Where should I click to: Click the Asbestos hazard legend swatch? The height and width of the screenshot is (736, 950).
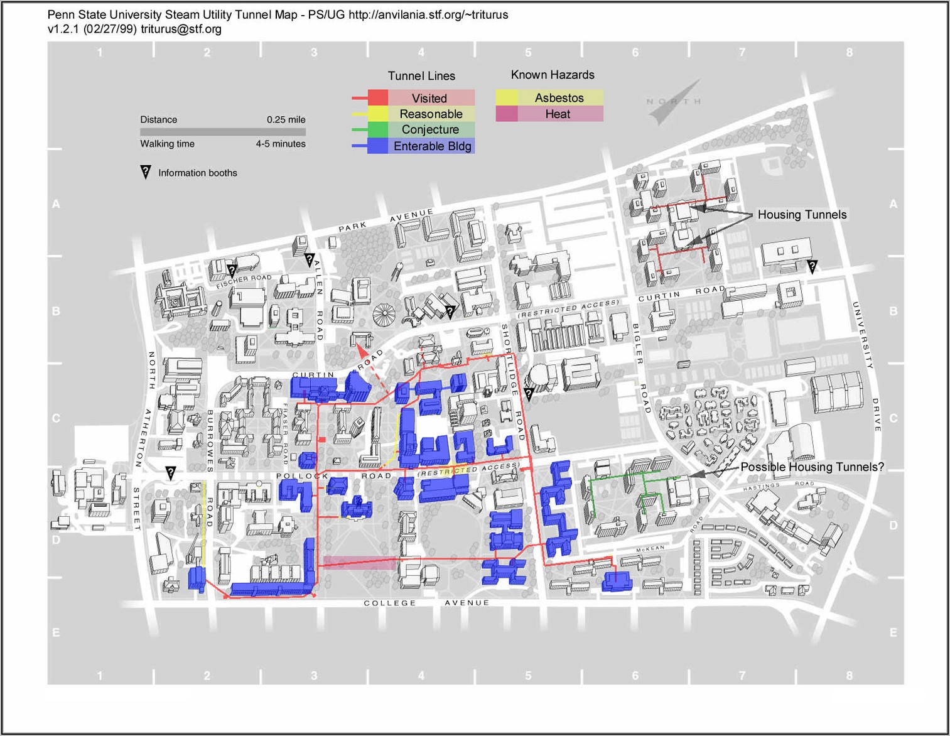[x=507, y=97]
